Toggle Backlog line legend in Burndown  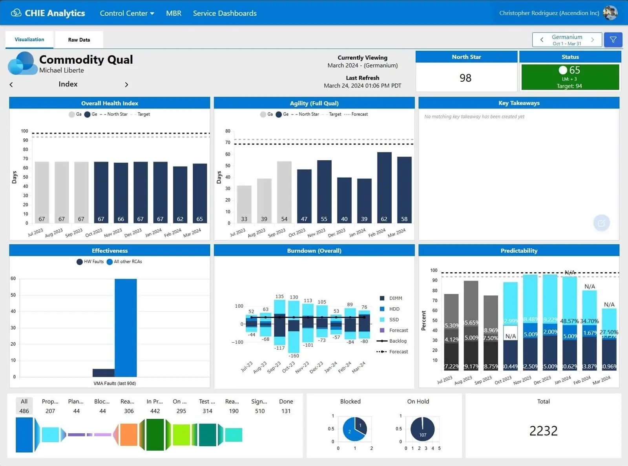click(392, 341)
